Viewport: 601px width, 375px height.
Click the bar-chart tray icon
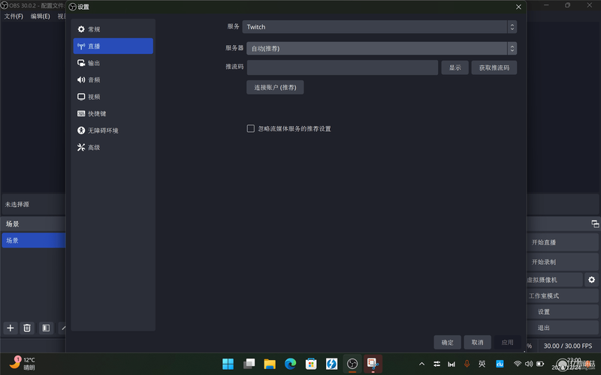[452, 364]
